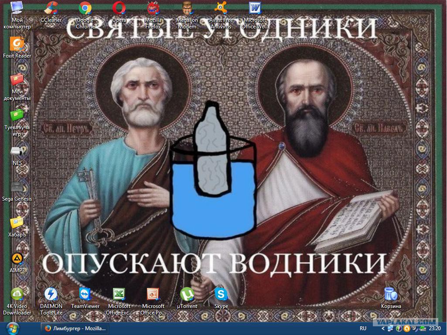Open the Корзина recycle bin
Image resolution: width=447 pixels, height=335 pixels.
[391, 298]
